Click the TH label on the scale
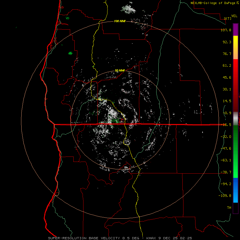This screenshot has height=240, width=240. click(x=229, y=208)
